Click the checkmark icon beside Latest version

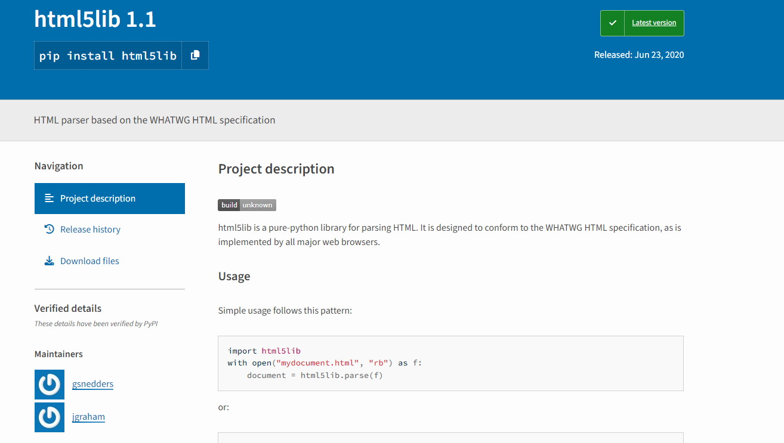[x=612, y=23]
